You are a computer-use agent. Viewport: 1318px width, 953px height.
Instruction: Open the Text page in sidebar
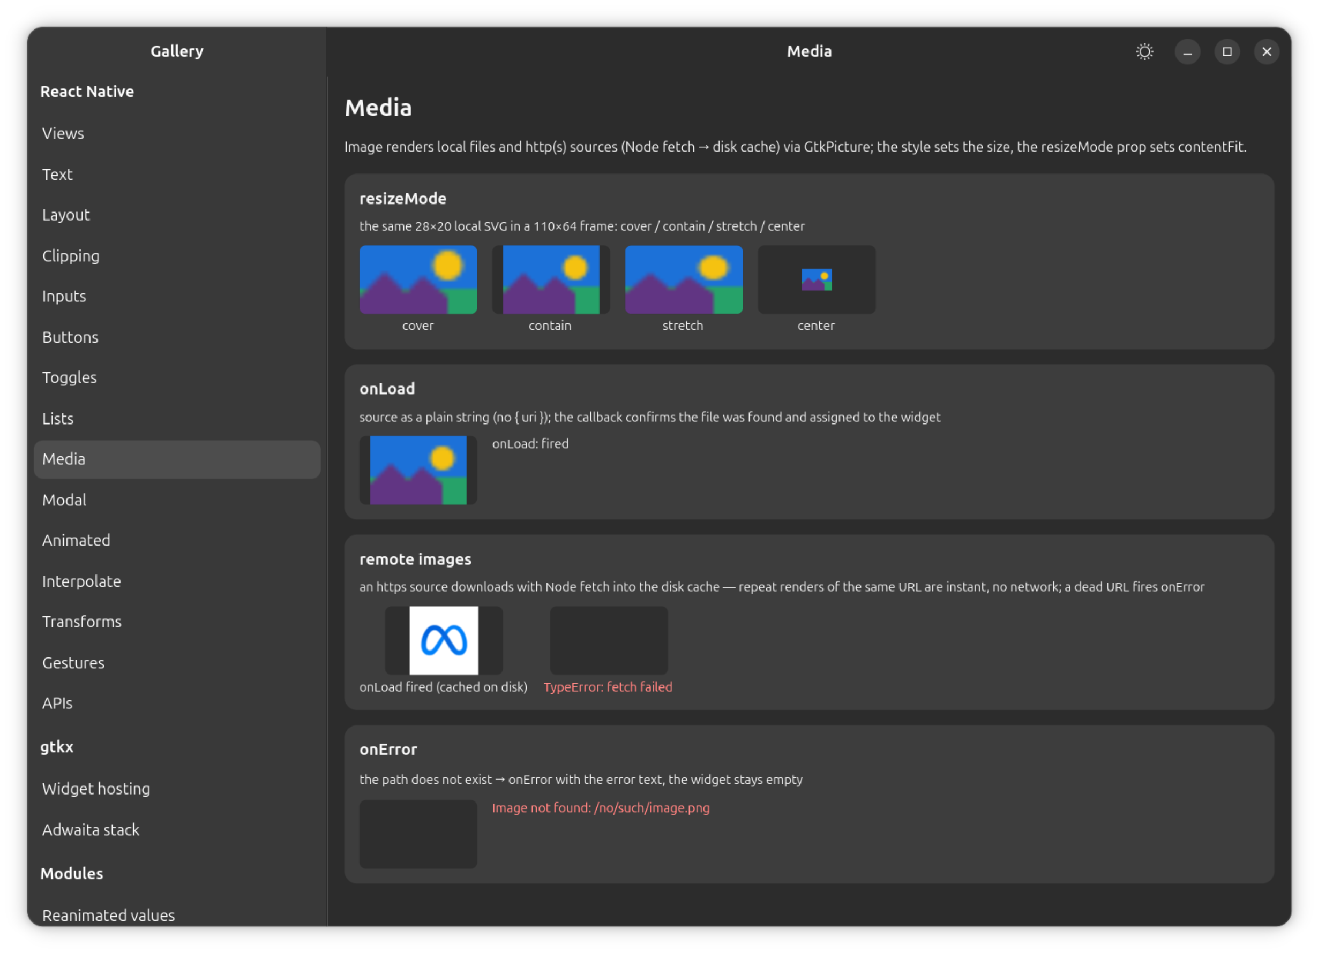tap(177, 174)
